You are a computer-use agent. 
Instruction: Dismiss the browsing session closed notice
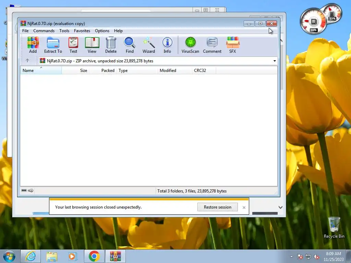coord(244,208)
